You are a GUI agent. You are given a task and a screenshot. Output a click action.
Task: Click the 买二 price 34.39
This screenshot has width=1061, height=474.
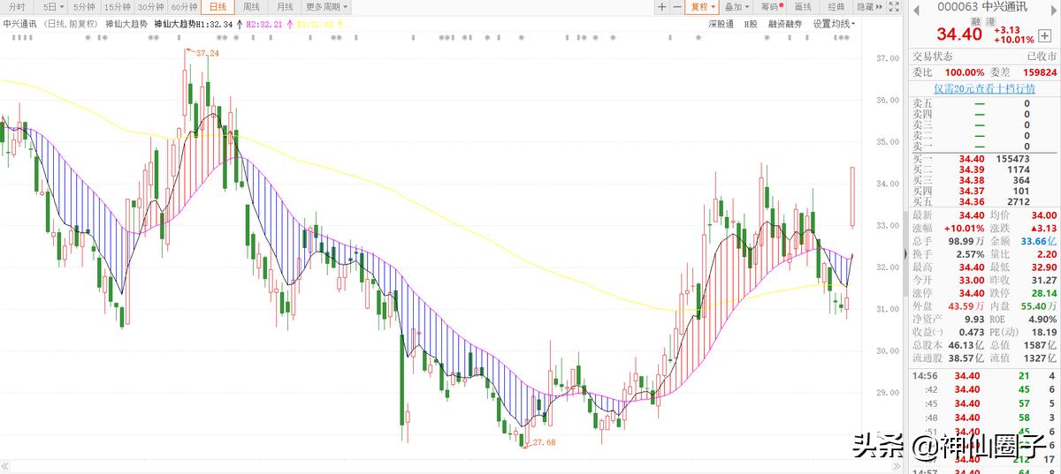coord(972,169)
